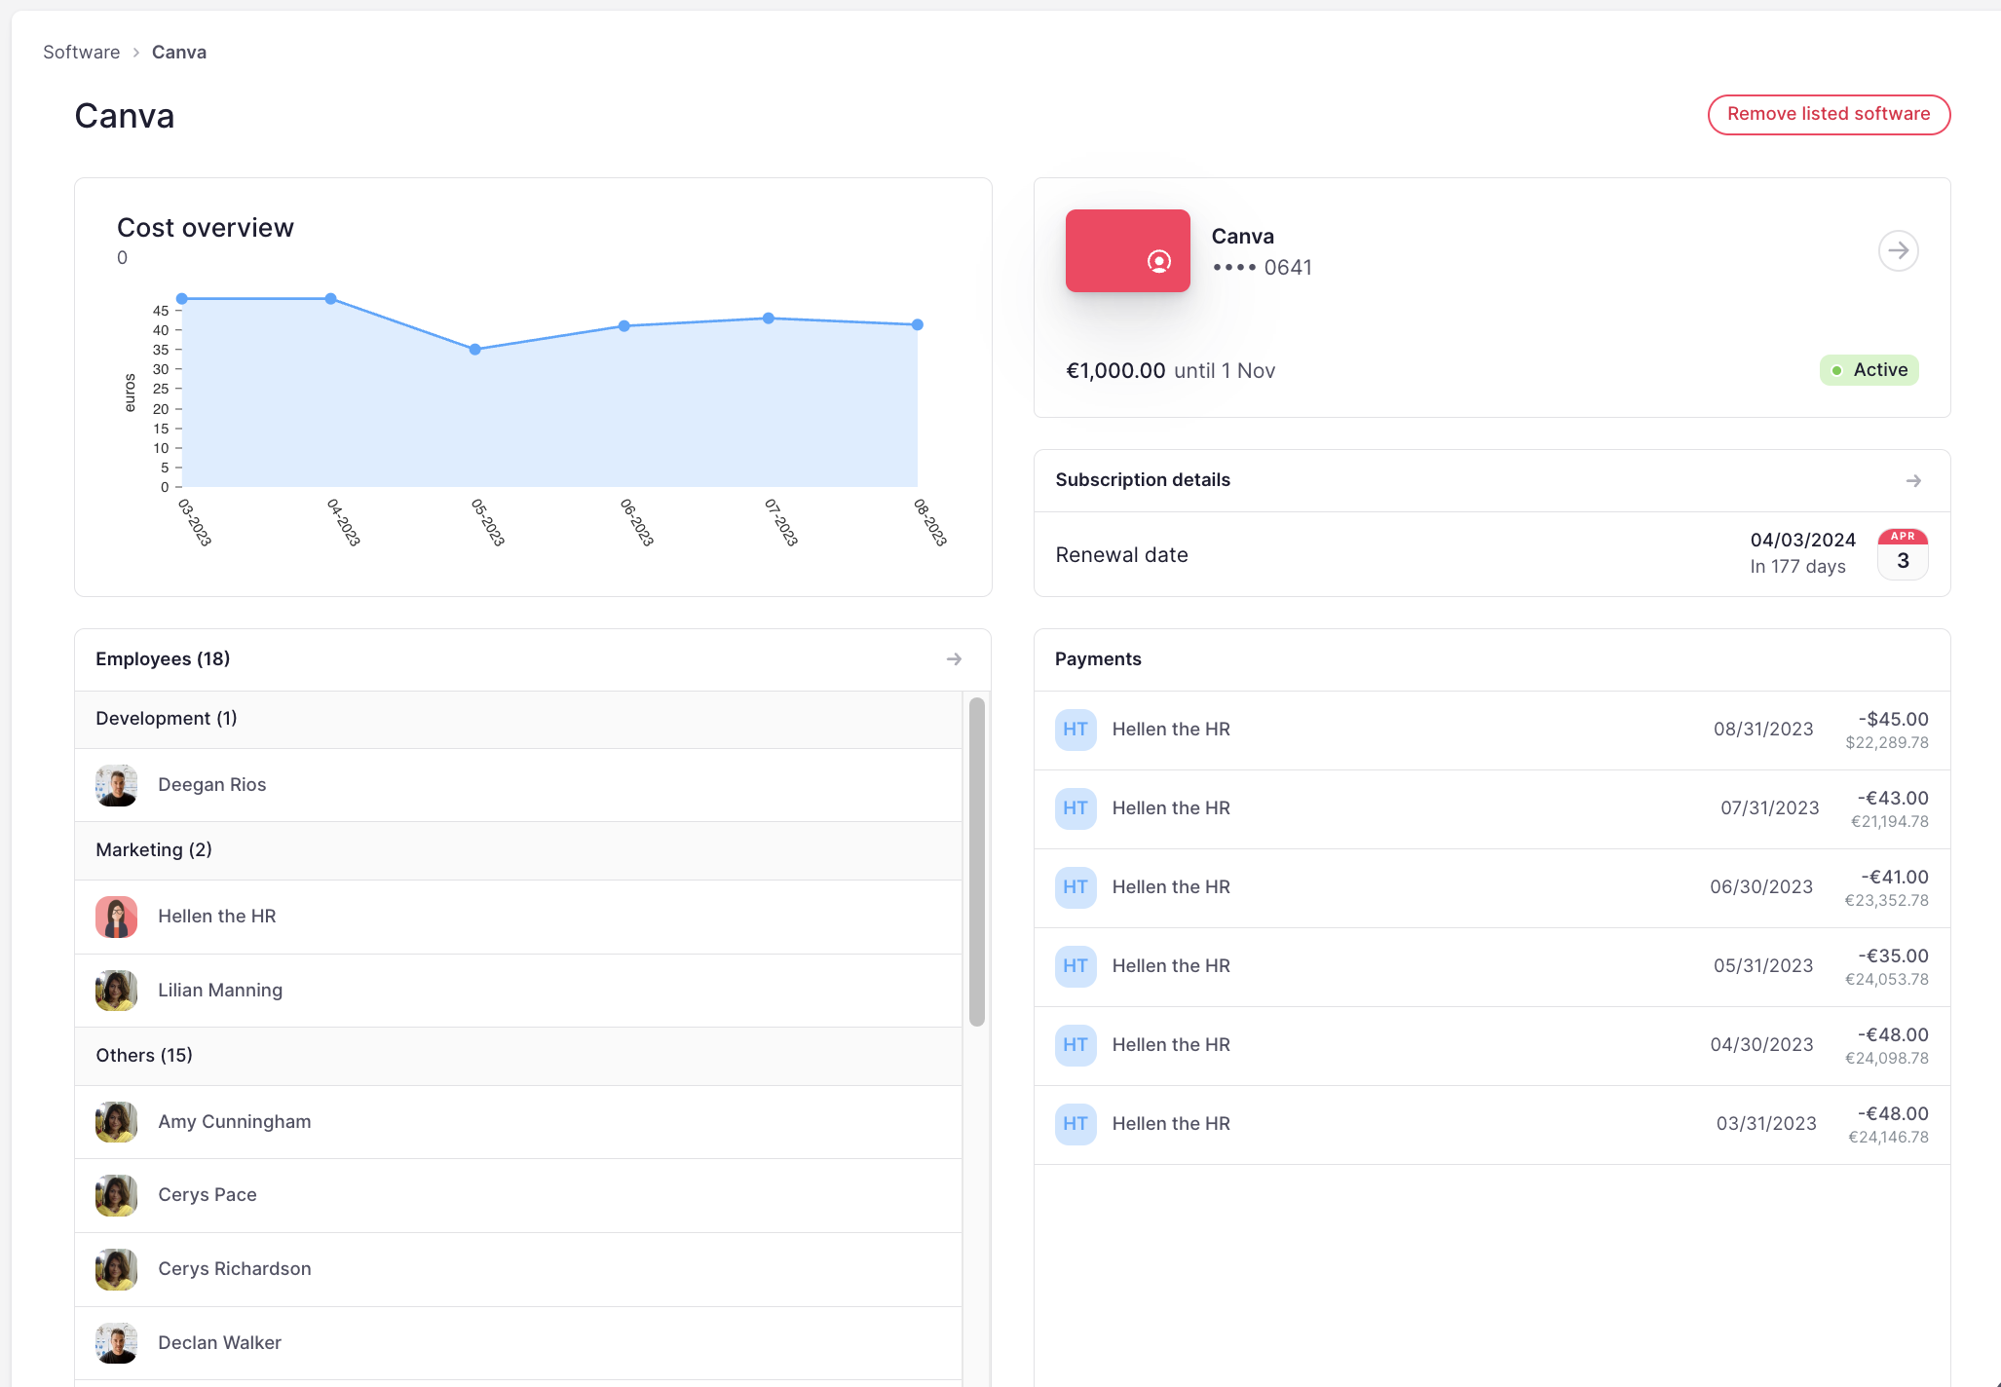Screen dimensions: 2001x1387
Task: Open the full Employees list via the arrow
Action: 954,658
